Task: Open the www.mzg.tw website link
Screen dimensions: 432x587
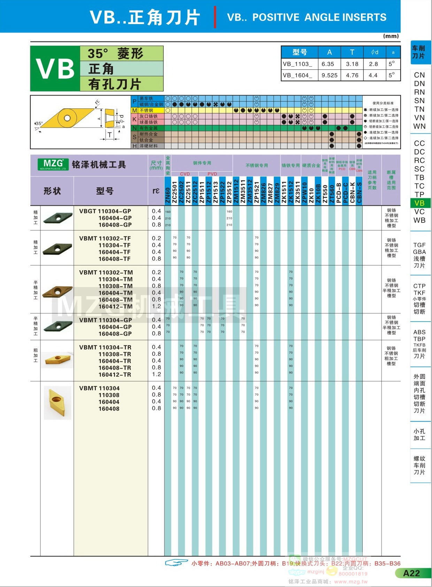Action: (x=350, y=581)
